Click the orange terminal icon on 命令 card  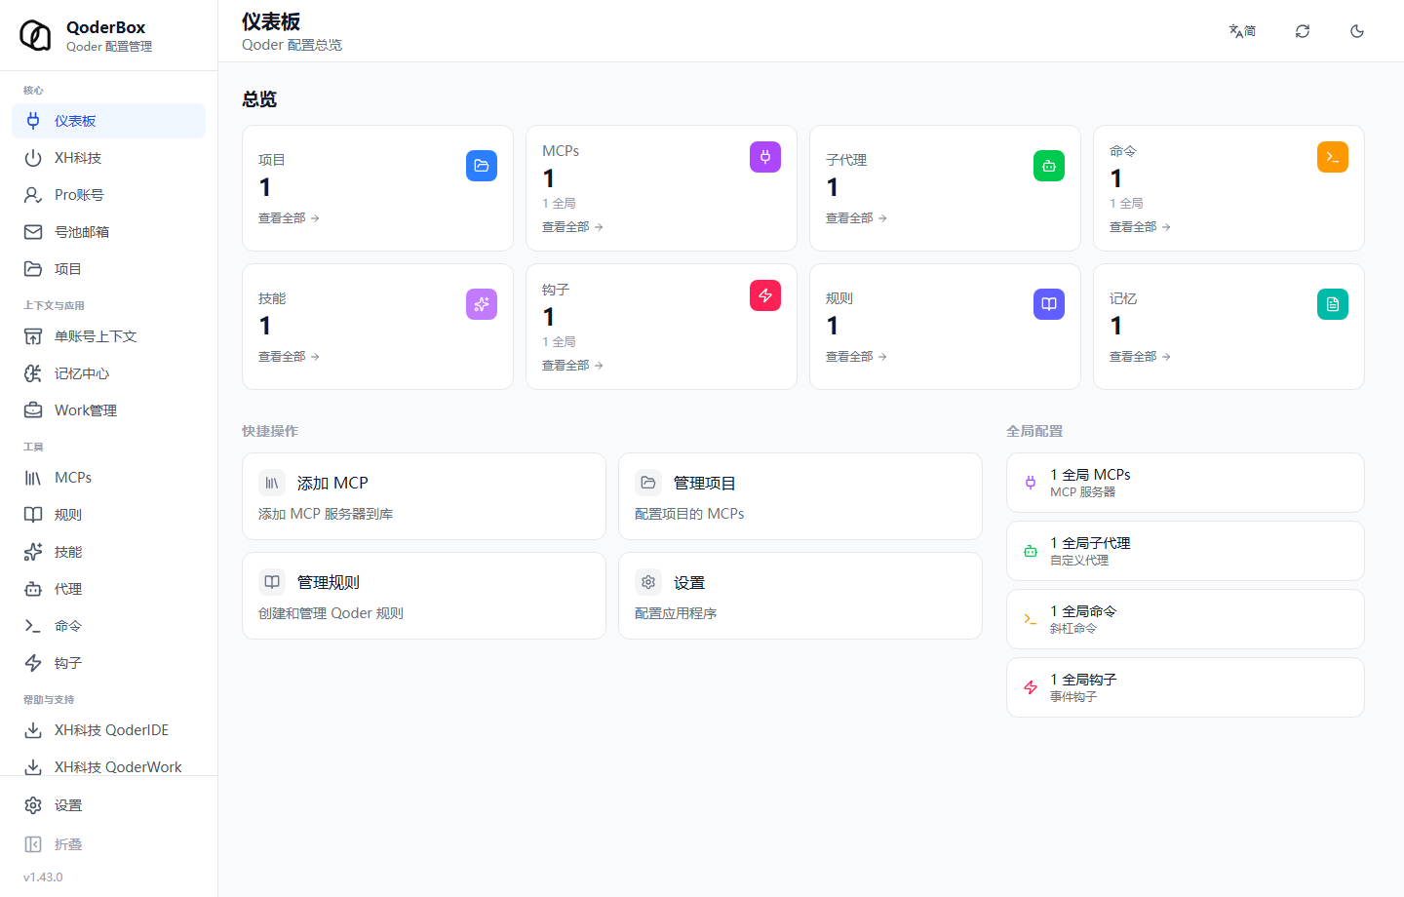click(1333, 157)
